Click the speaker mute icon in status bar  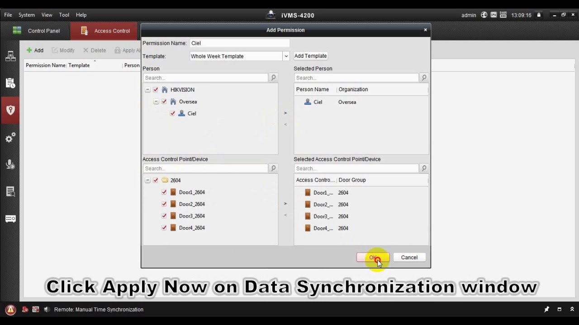[x=47, y=310]
